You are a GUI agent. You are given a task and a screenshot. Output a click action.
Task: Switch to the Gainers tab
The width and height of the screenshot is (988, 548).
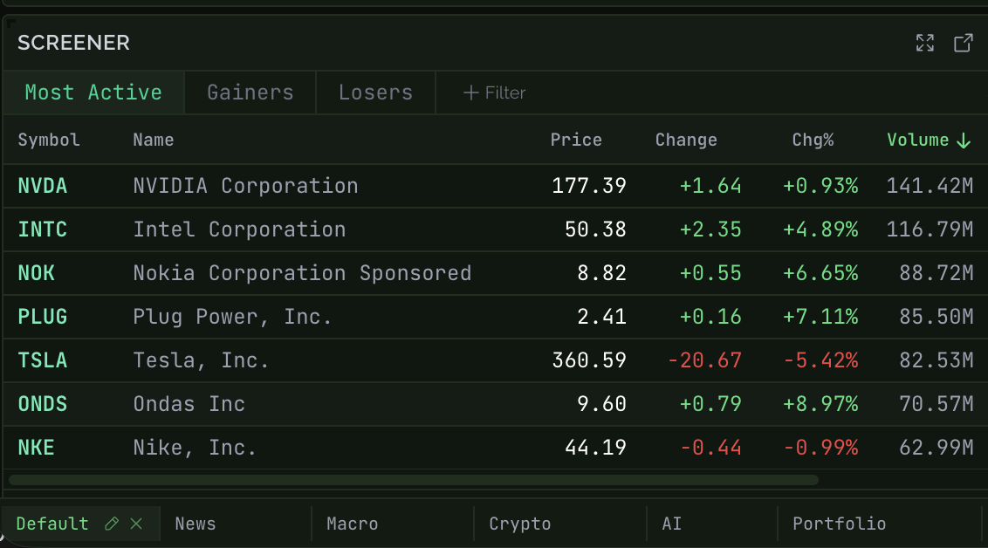[250, 92]
